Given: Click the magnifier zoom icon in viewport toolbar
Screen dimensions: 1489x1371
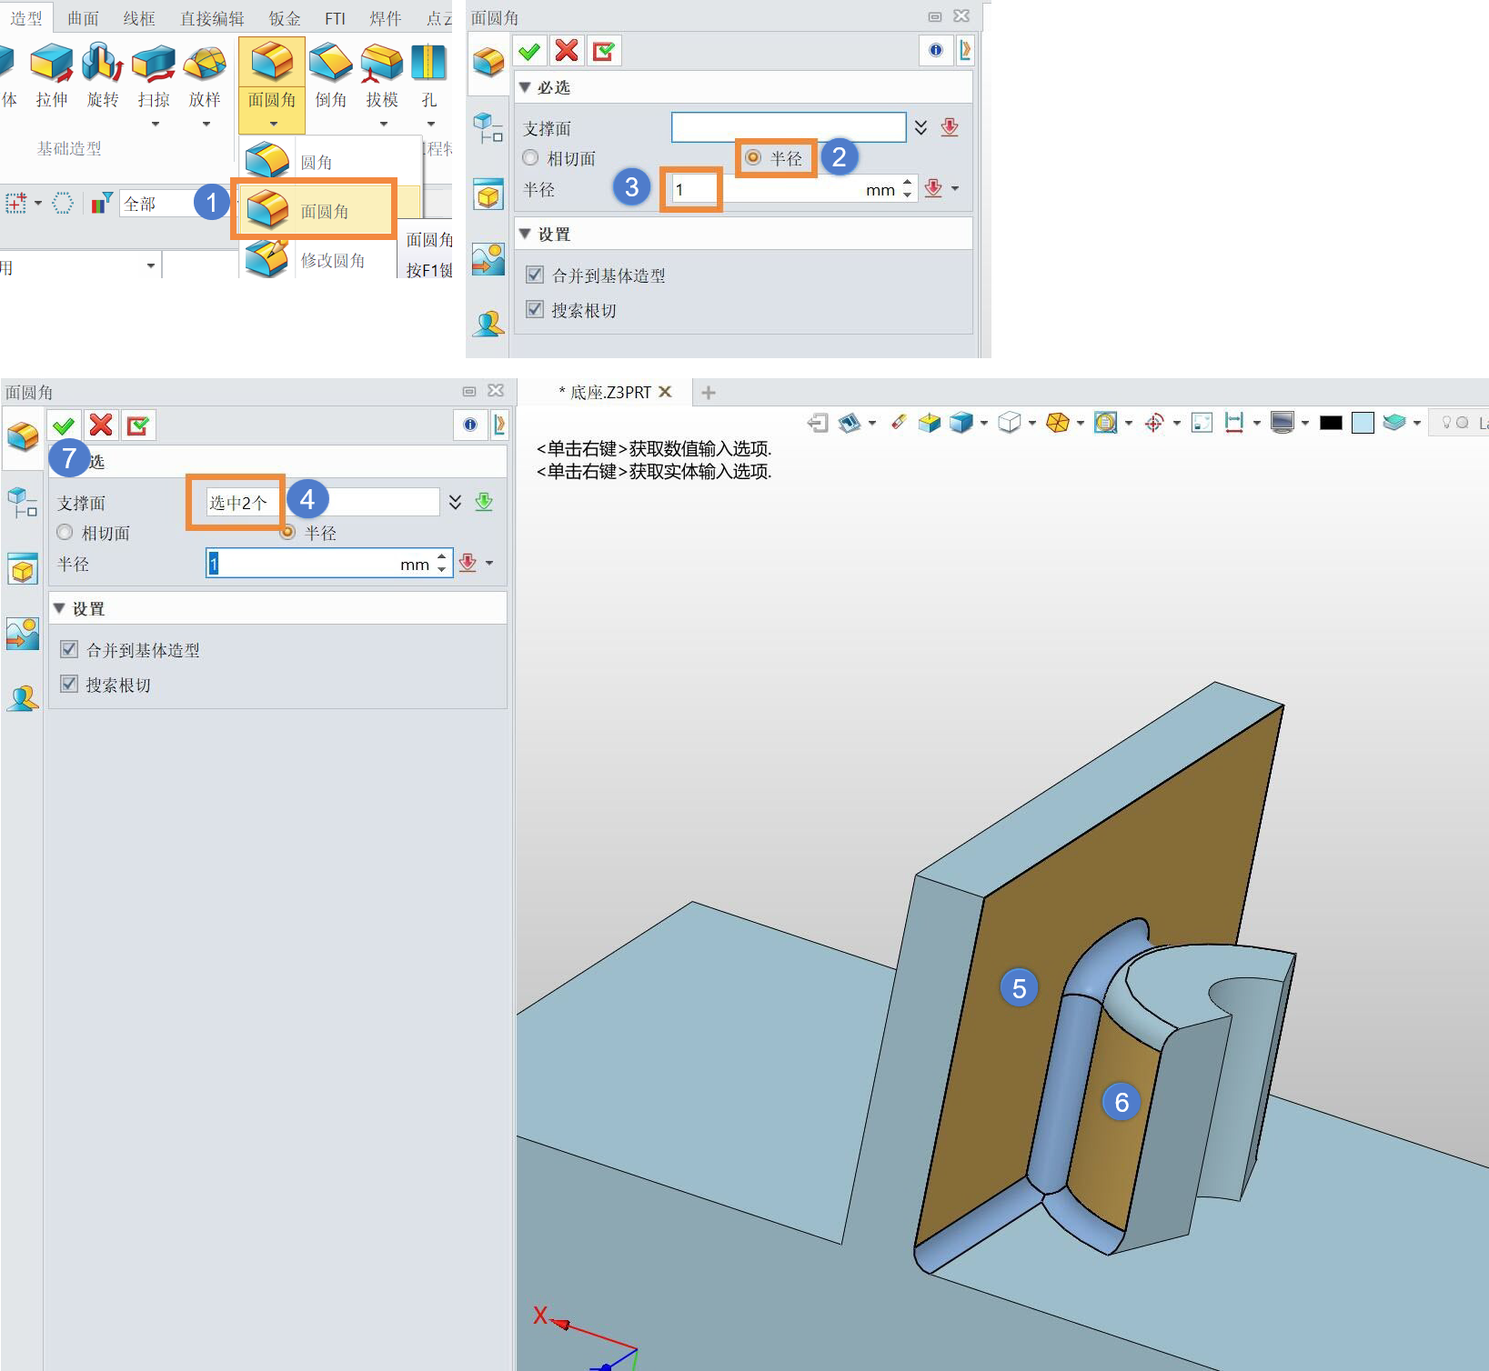Looking at the screenshot, I should 1105,423.
